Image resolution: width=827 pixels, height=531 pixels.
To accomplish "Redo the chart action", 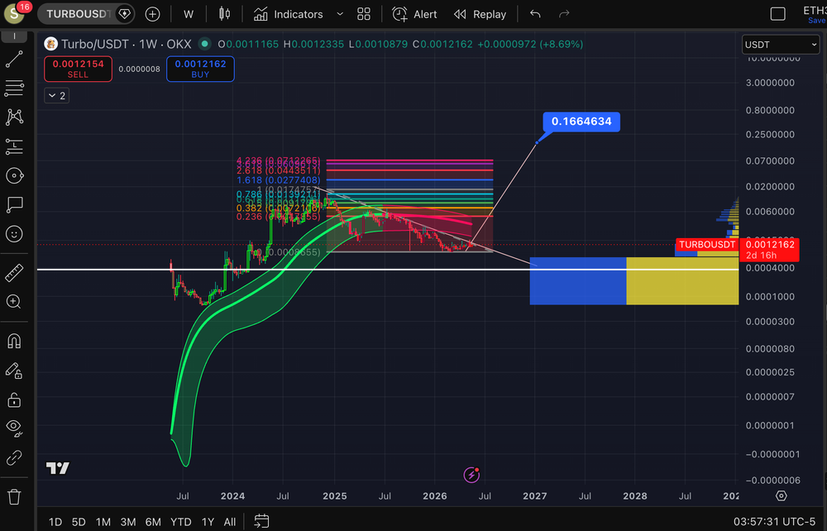I will (564, 14).
